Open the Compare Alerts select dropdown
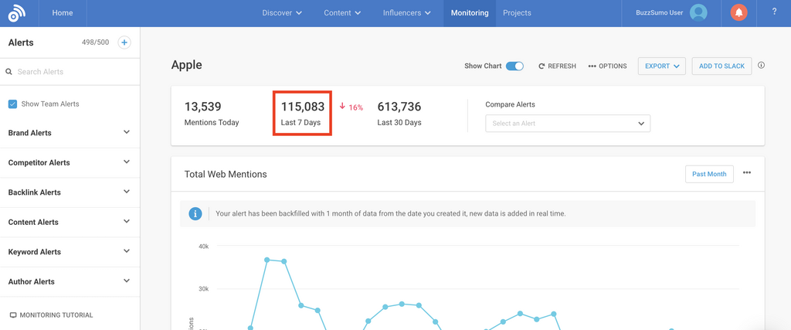The height and width of the screenshot is (330, 791). [x=568, y=124]
